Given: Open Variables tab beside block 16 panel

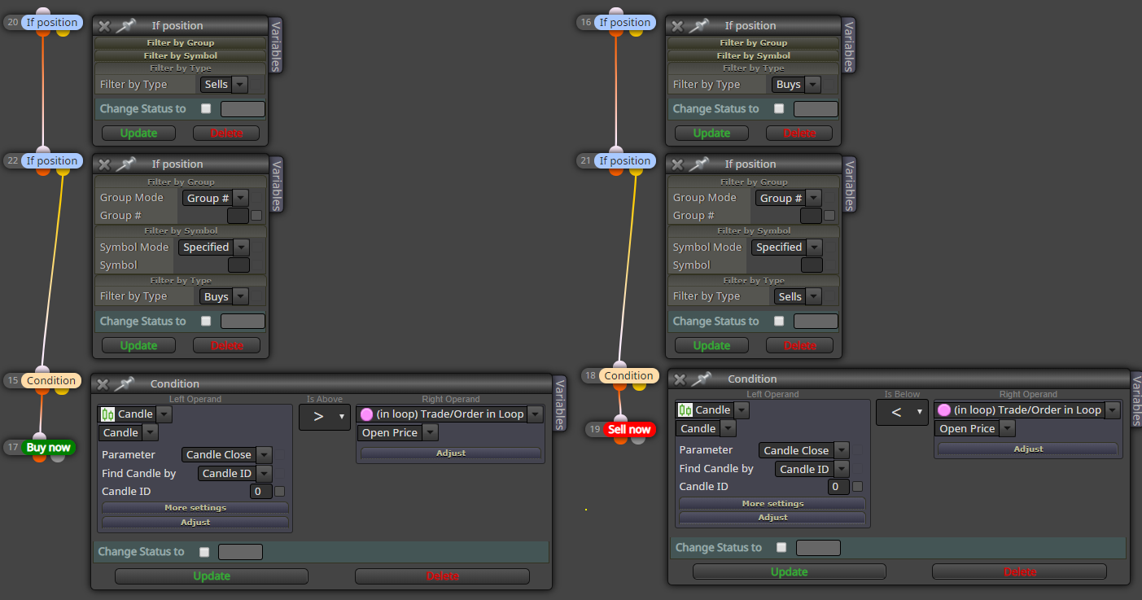Looking at the screenshot, I should point(849,46).
